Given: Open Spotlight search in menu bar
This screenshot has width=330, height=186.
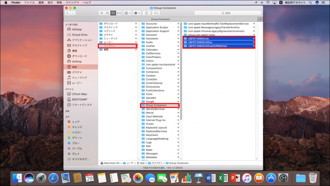Looking at the screenshot, I should [310, 3].
